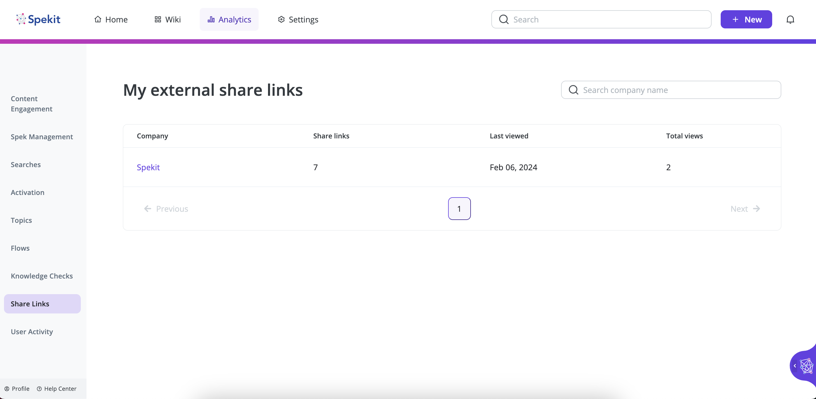The image size is (816, 399).
Task: Click the magnifier icon in global search
Action: pyautogui.click(x=504, y=20)
